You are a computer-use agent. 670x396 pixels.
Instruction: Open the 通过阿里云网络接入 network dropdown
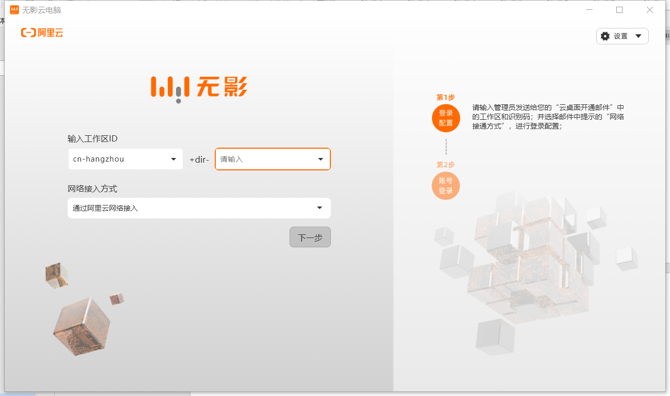coord(199,208)
